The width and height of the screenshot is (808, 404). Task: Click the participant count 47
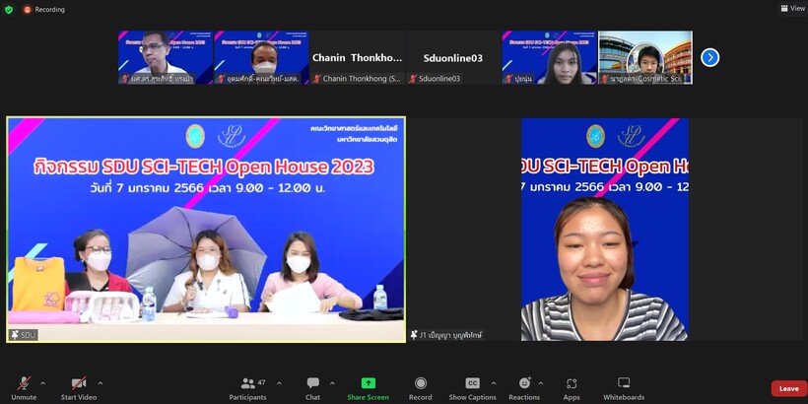(x=262, y=382)
